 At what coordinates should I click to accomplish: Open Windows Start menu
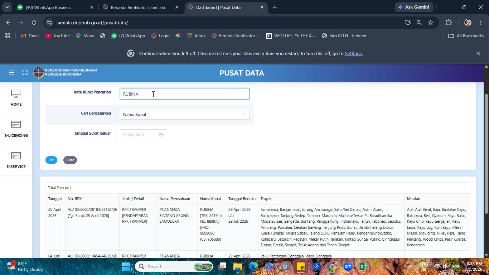(x=126, y=266)
